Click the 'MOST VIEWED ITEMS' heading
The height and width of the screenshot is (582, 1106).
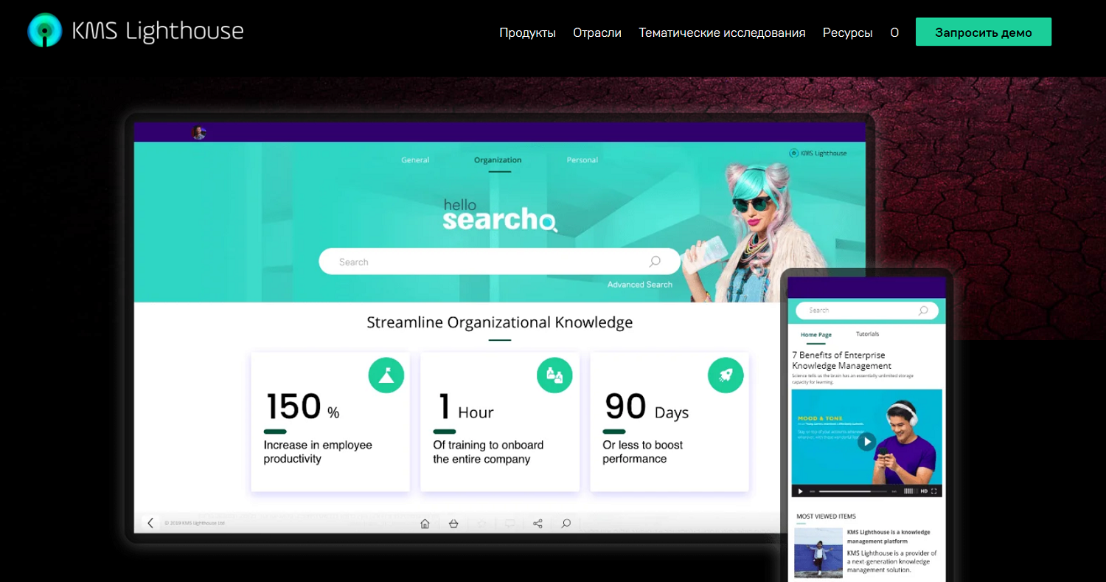[826, 516]
